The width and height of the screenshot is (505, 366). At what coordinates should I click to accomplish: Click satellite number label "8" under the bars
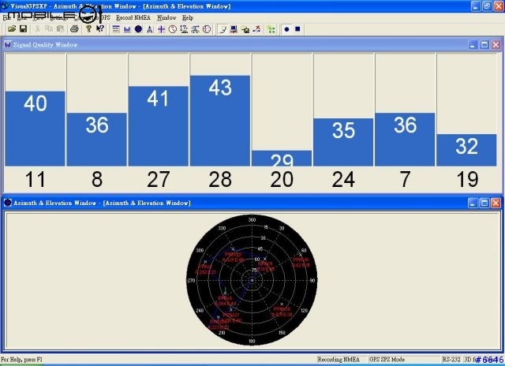point(97,179)
